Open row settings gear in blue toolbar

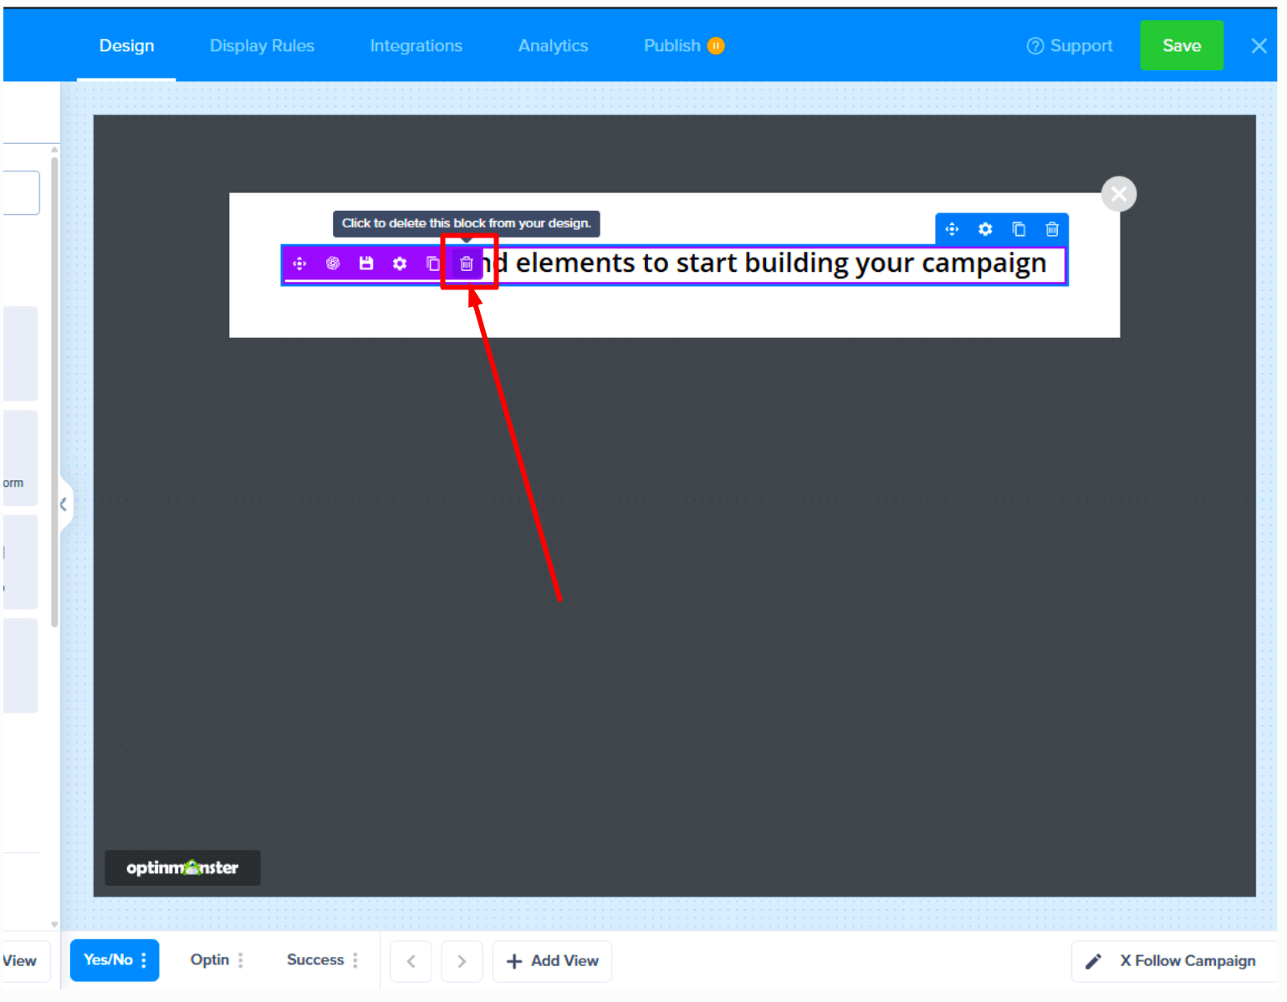click(x=985, y=229)
